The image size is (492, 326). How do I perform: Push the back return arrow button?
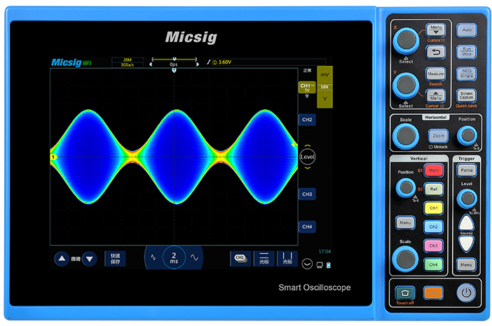click(x=435, y=52)
